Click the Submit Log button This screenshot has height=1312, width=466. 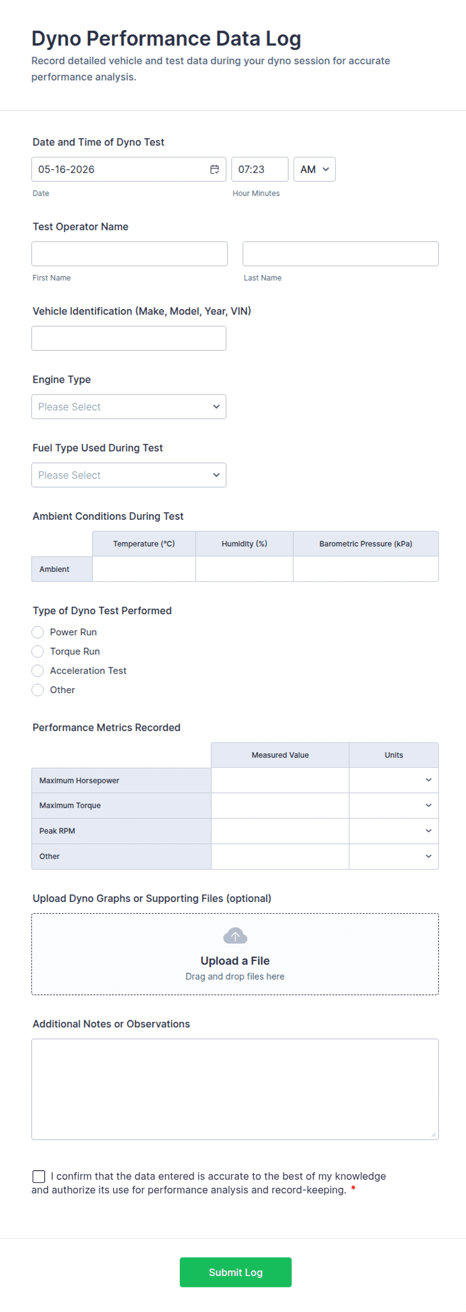tap(236, 1272)
